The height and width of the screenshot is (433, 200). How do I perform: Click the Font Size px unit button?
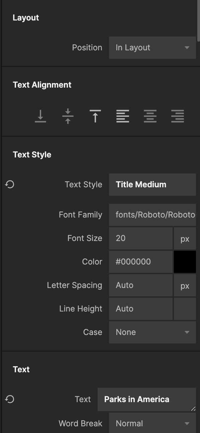[185, 239]
